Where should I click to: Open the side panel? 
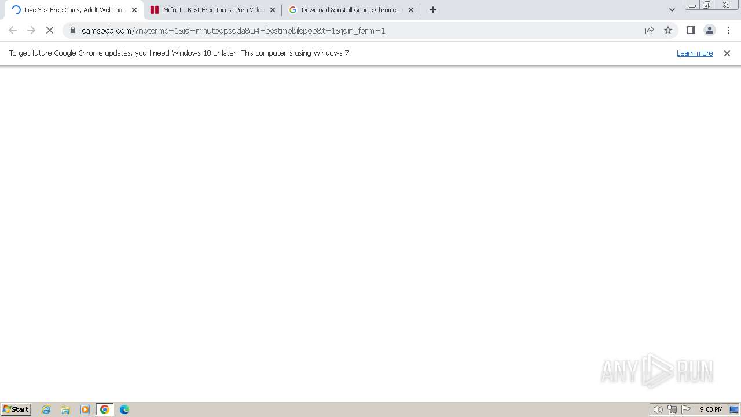tap(691, 30)
